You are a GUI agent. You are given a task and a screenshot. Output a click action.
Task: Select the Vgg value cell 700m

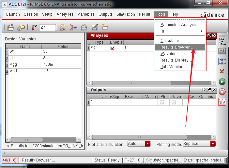click(x=61, y=64)
